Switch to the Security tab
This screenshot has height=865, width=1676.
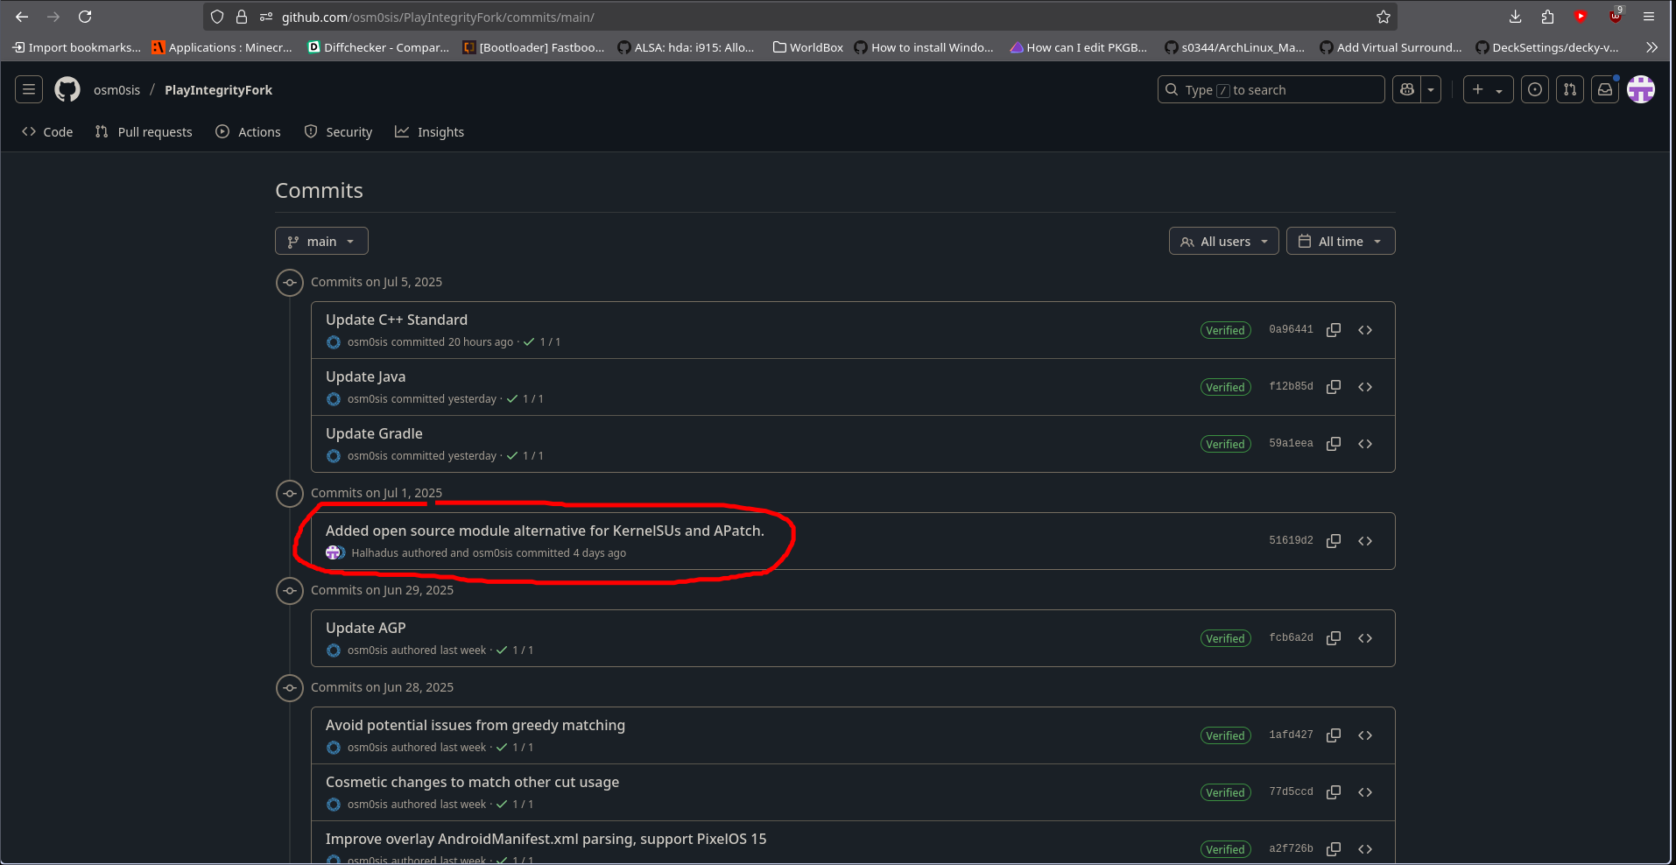tap(338, 132)
